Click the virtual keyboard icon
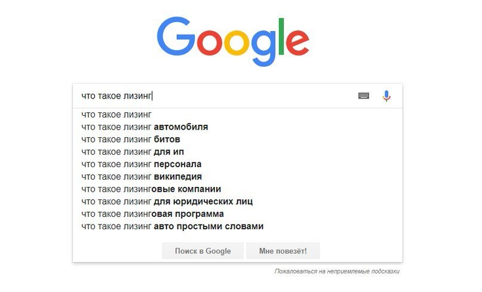Screen dimensions: 482x292 364,96
